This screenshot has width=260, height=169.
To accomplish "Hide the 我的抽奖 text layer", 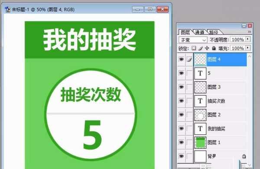I will click(x=181, y=129).
